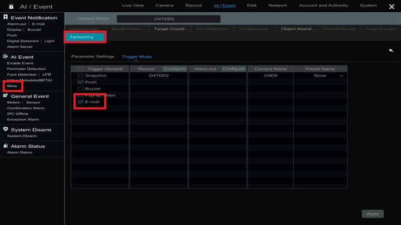401x225 pixels.
Task: Open the Alarm Status sub-link
Action: (20, 152)
